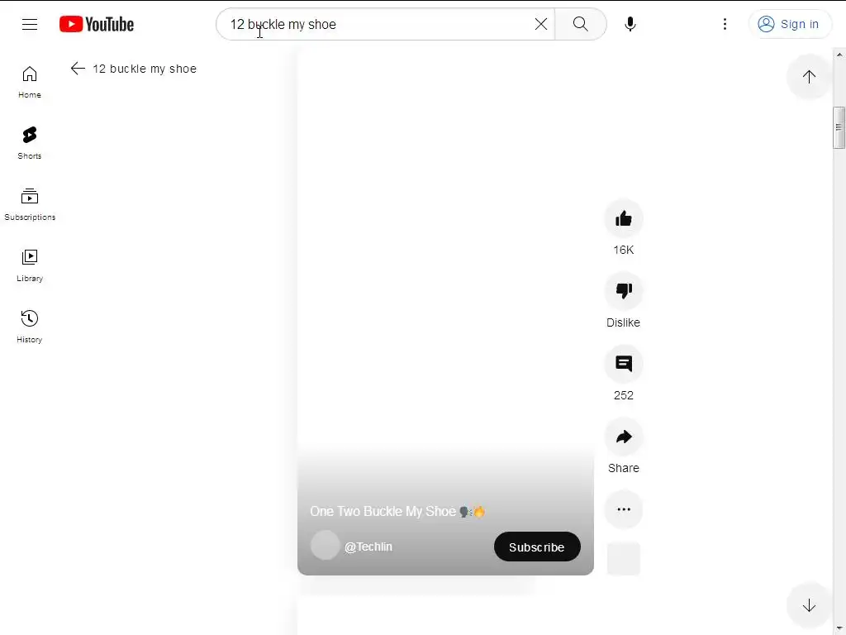Open the three-dot more actions button
The height and width of the screenshot is (635, 846).
click(623, 509)
